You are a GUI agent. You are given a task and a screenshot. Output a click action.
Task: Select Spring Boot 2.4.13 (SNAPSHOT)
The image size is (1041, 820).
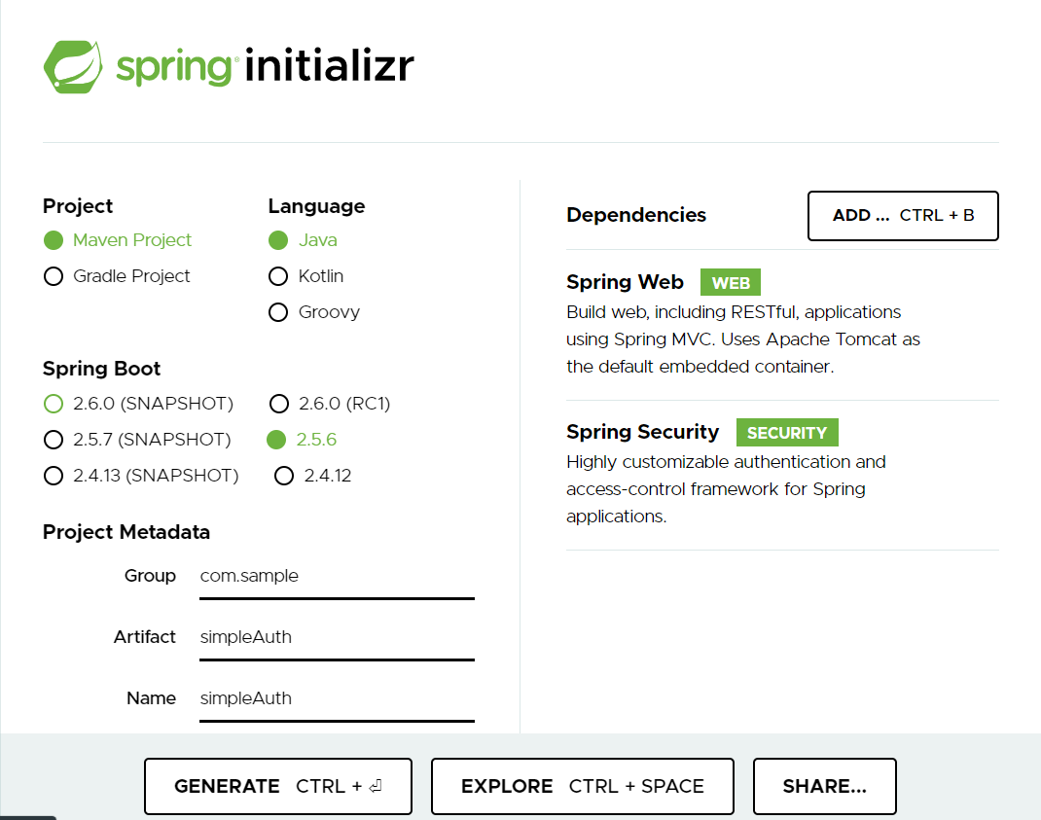54,476
